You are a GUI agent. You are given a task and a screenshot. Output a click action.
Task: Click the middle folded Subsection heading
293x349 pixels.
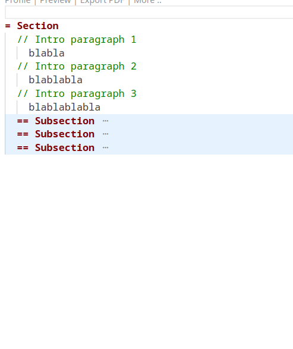pyautogui.click(x=65, y=134)
